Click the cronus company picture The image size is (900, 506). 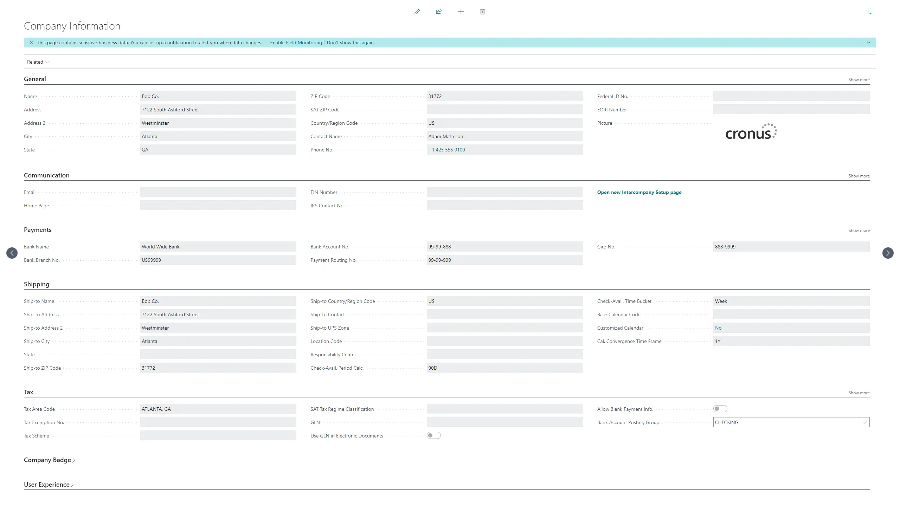coord(751,132)
